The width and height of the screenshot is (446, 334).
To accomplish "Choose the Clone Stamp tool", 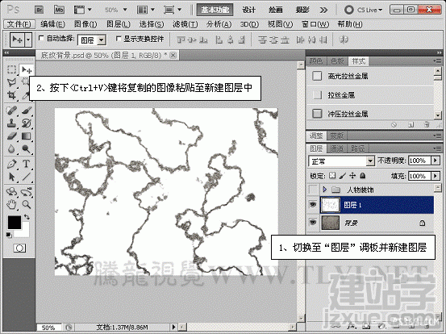I will pyautogui.click(x=11, y=123).
